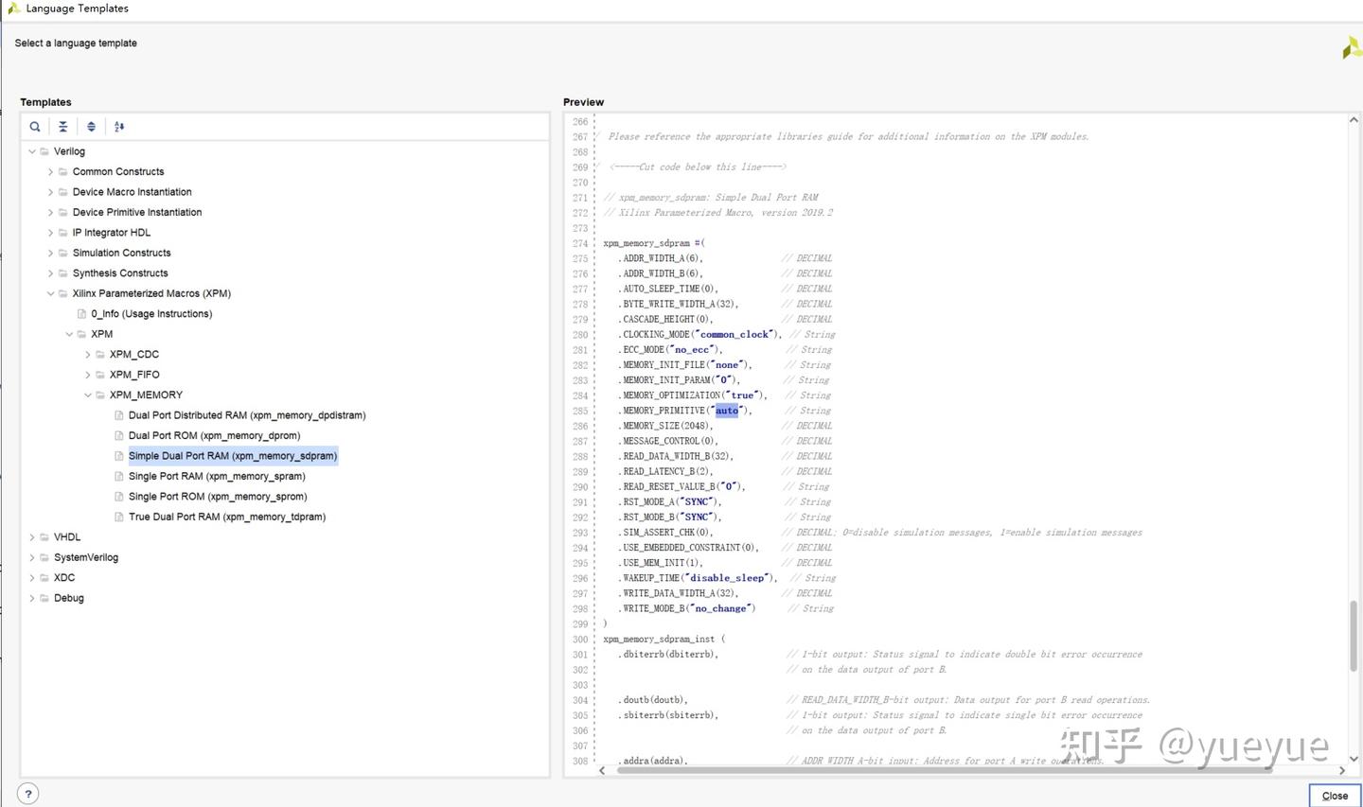This screenshot has height=807, width=1363.
Task: Expand the VHDL templates node
Action: (32, 537)
